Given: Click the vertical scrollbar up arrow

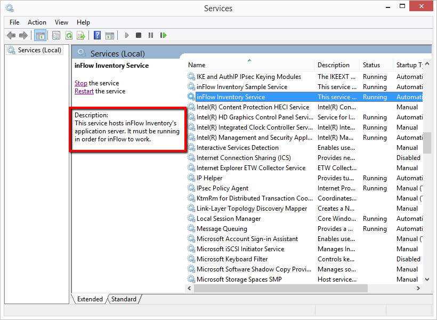Looking at the screenshot, I should (x=427, y=64).
